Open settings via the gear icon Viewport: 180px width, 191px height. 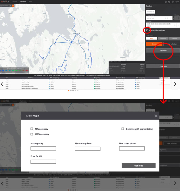(x=169, y=2)
